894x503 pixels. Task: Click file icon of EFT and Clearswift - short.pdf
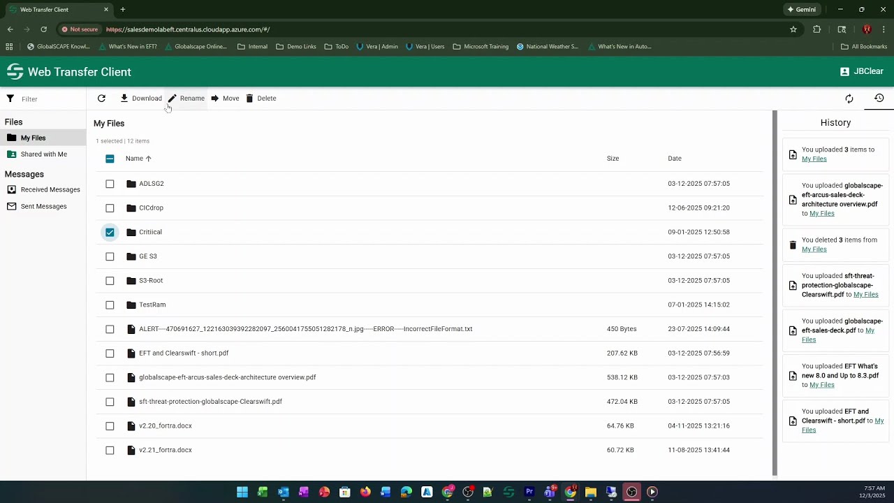point(131,353)
